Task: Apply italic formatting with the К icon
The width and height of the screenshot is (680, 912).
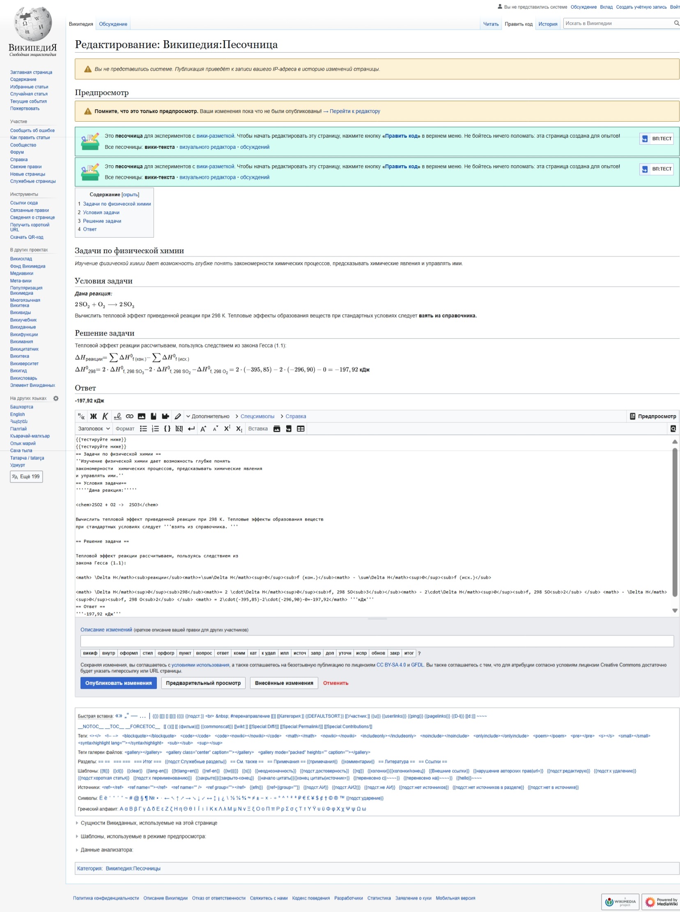Action: click(x=105, y=416)
